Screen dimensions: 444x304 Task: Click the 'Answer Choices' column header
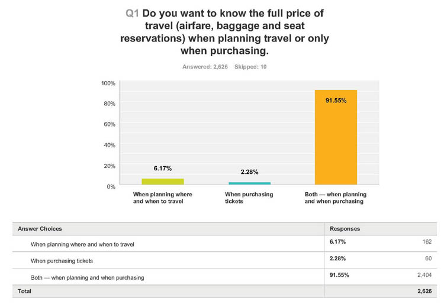(x=40, y=228)
